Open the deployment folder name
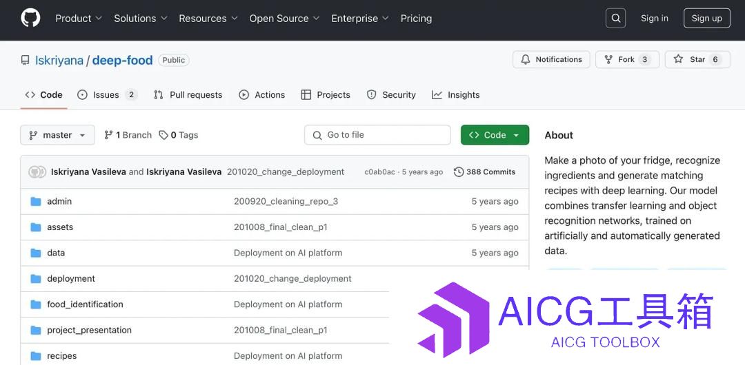The image size is (745, 365). (71, 279)
